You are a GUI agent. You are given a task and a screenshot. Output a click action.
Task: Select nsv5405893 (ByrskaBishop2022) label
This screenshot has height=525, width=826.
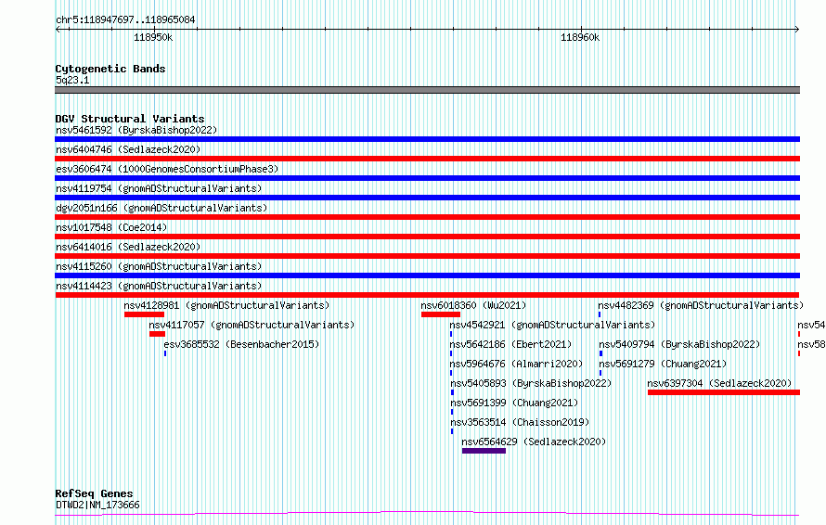point(531,383)
